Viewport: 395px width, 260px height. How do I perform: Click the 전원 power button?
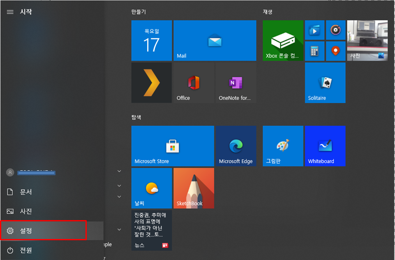pyautogui.click(x=52, y=250)
